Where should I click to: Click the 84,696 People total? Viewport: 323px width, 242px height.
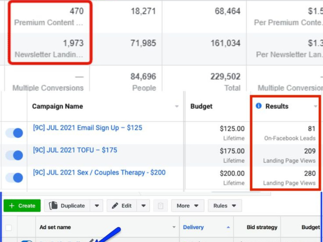143,82
